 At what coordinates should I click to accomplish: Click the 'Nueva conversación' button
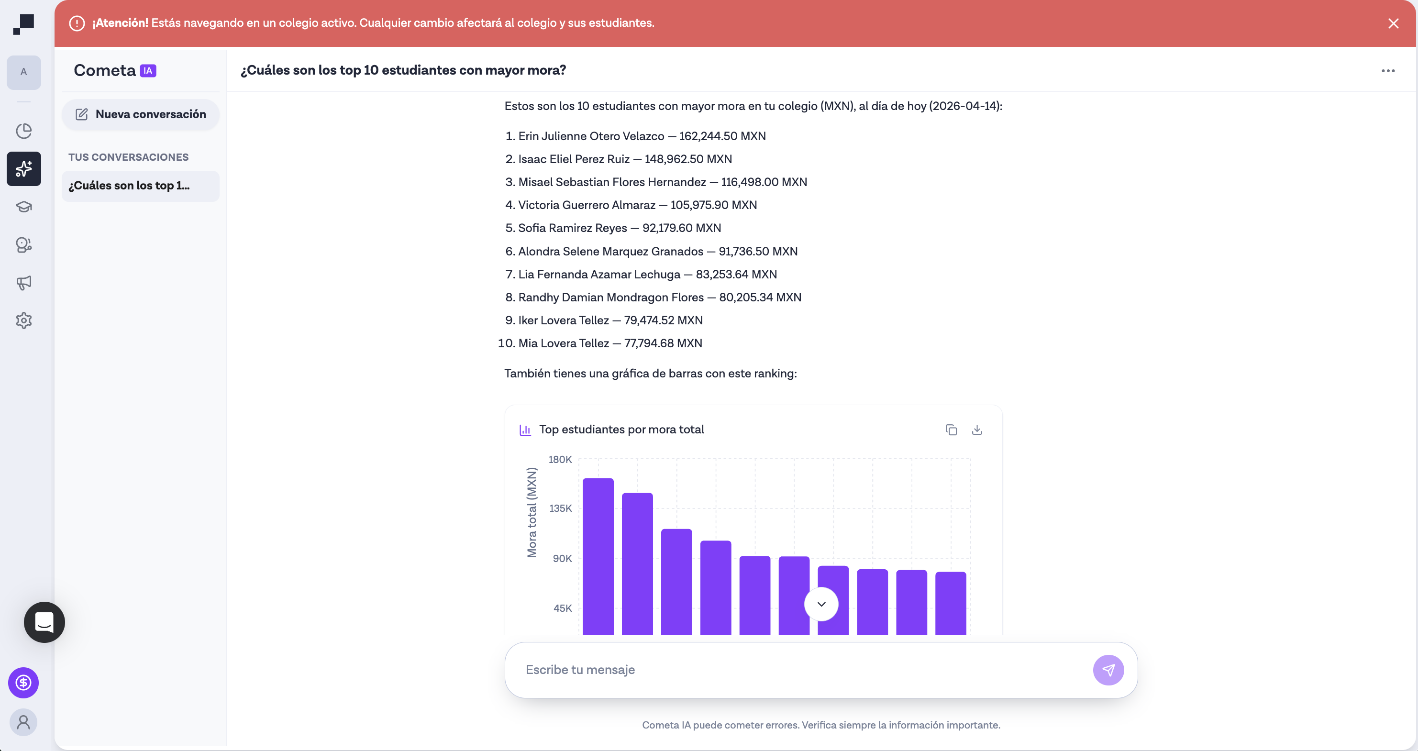141,114
